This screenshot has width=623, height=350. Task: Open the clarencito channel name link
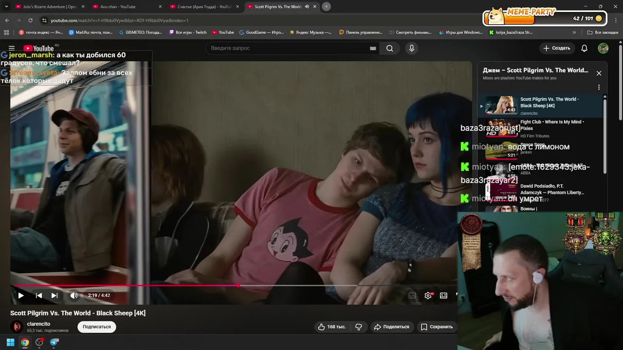point(38,324)
